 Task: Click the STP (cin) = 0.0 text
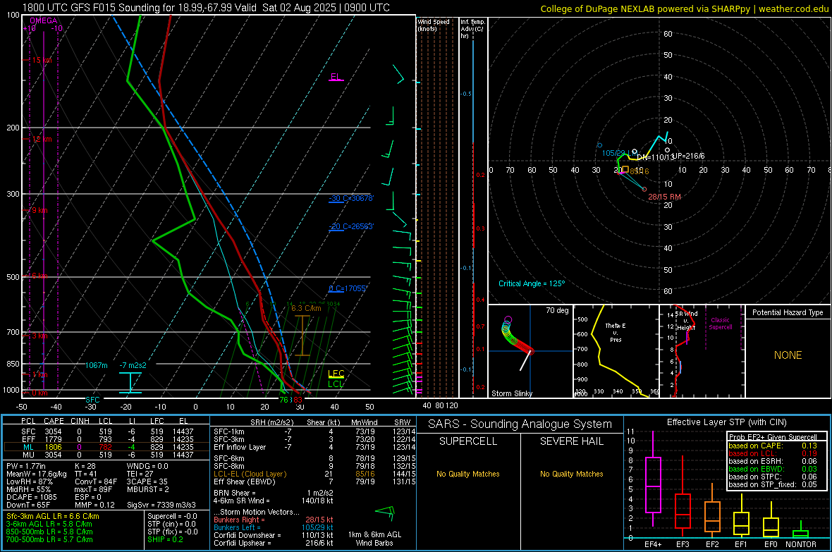pyautogui.click(x=171, y=524)
